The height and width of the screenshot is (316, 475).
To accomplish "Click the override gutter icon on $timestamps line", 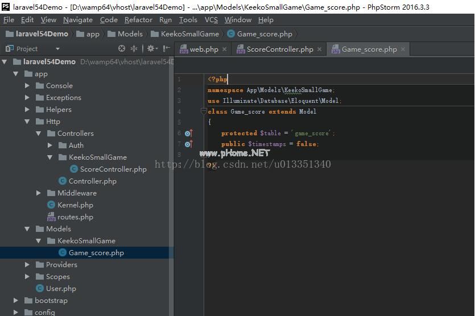I will (188, 144).
